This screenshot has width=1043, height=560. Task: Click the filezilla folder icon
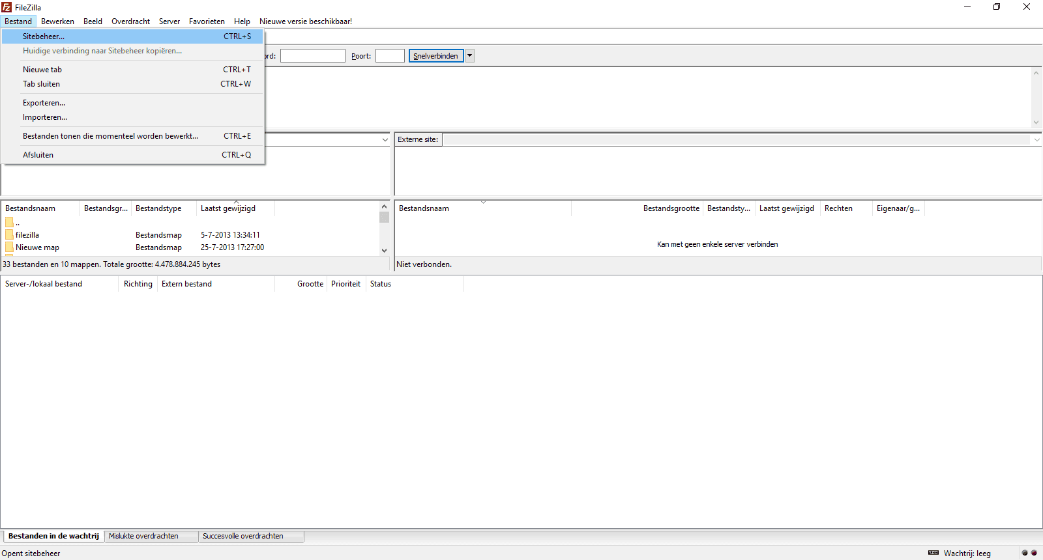[9, 235]
